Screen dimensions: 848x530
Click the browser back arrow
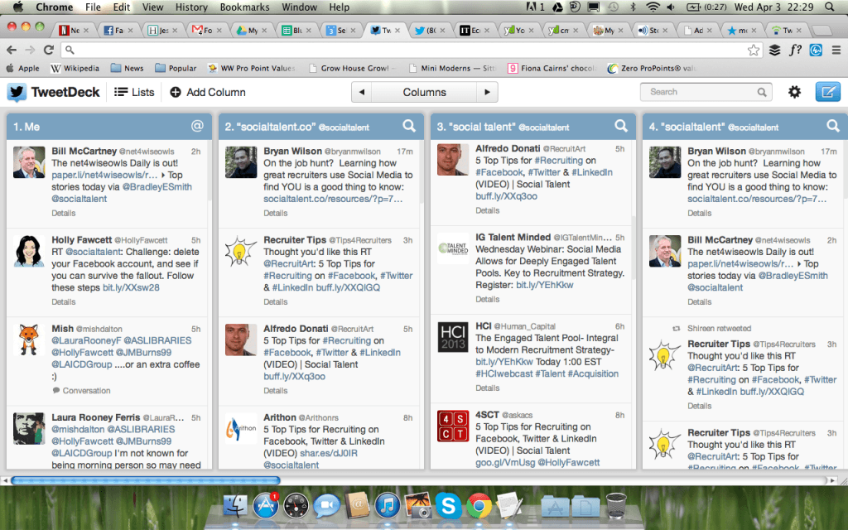[12, 50]
